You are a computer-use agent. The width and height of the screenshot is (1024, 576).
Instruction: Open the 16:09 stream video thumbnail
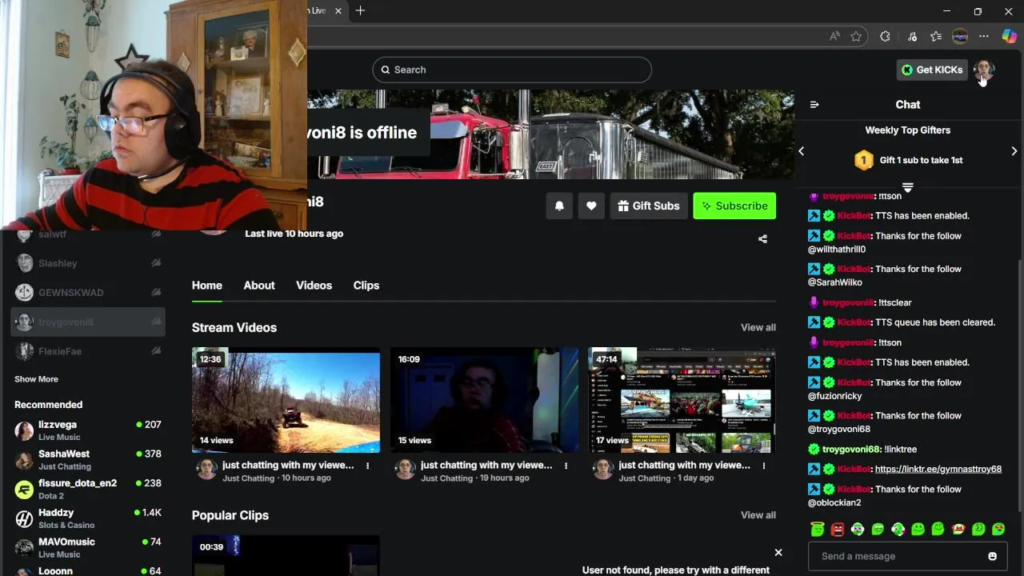484,400
